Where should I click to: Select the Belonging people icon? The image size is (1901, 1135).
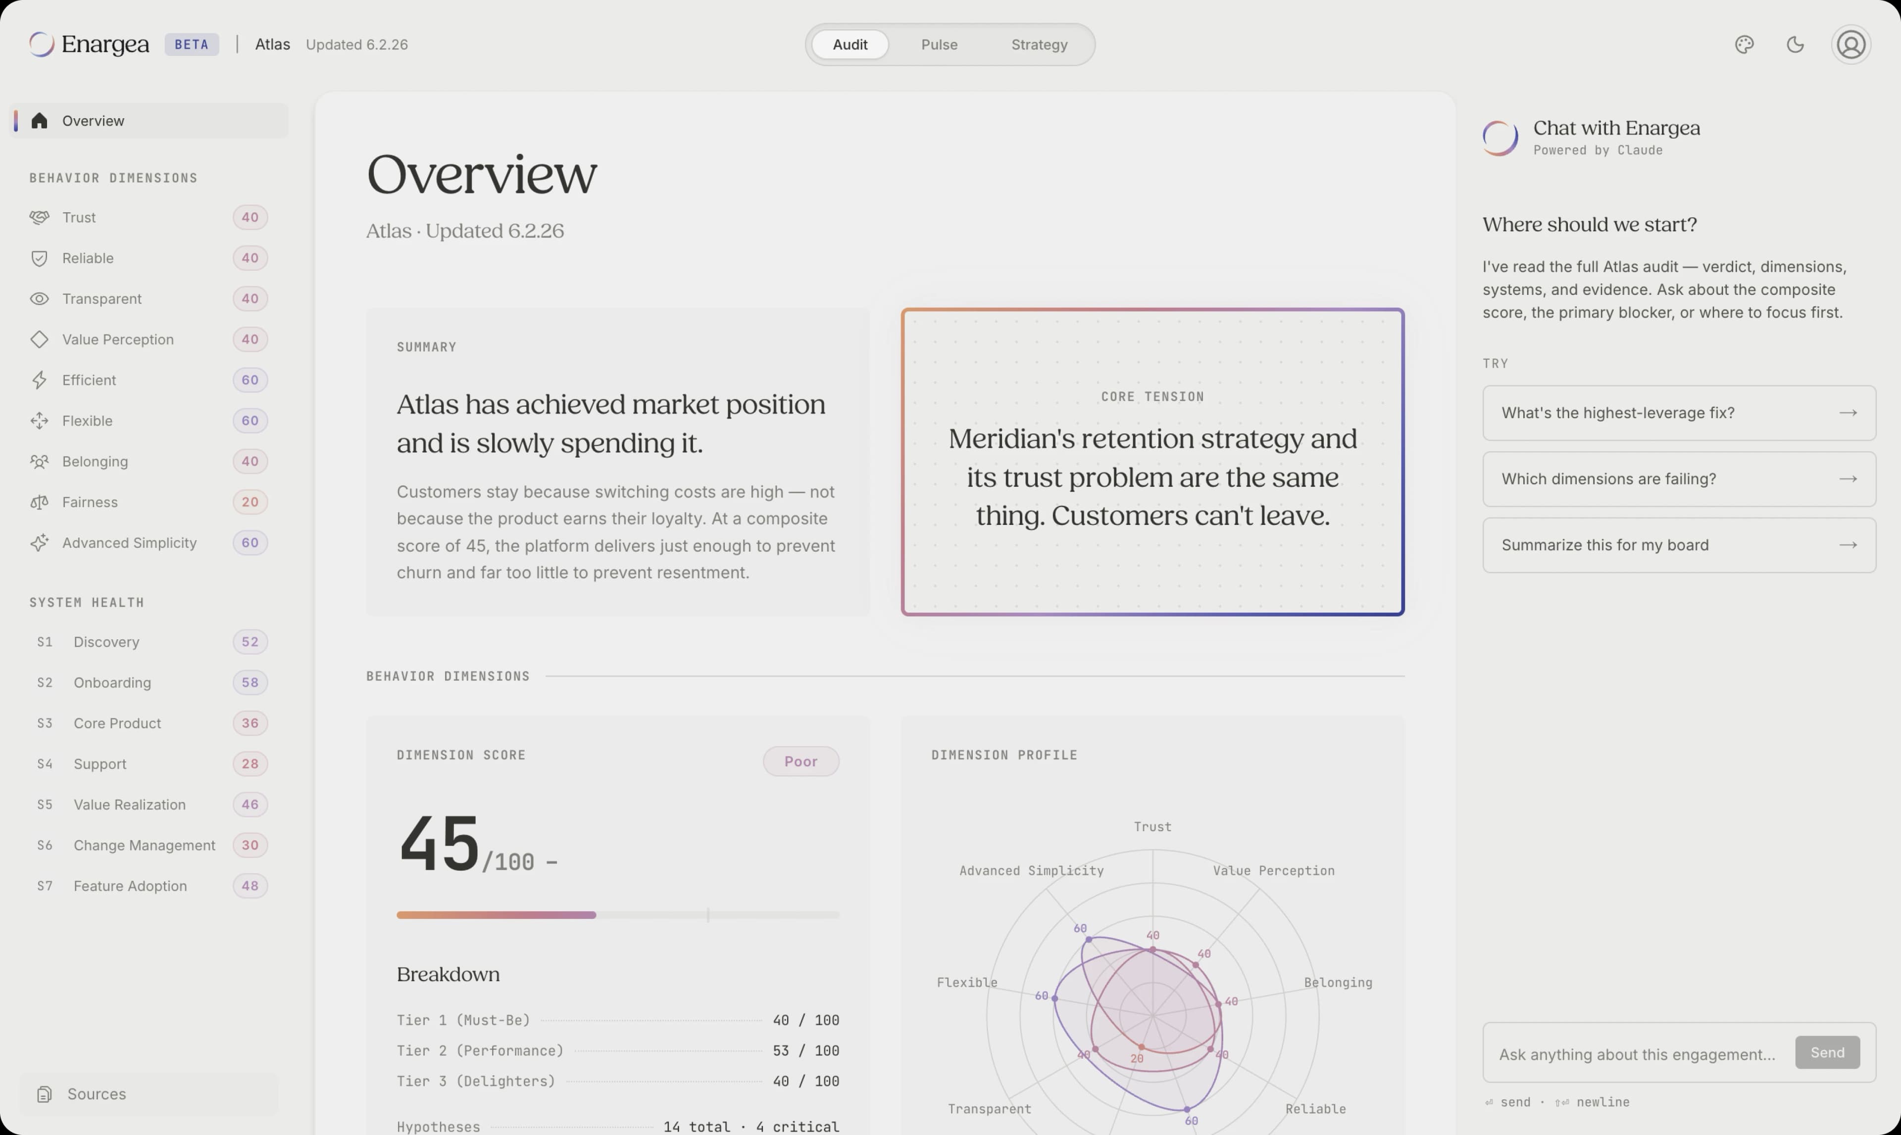(40, 461)
